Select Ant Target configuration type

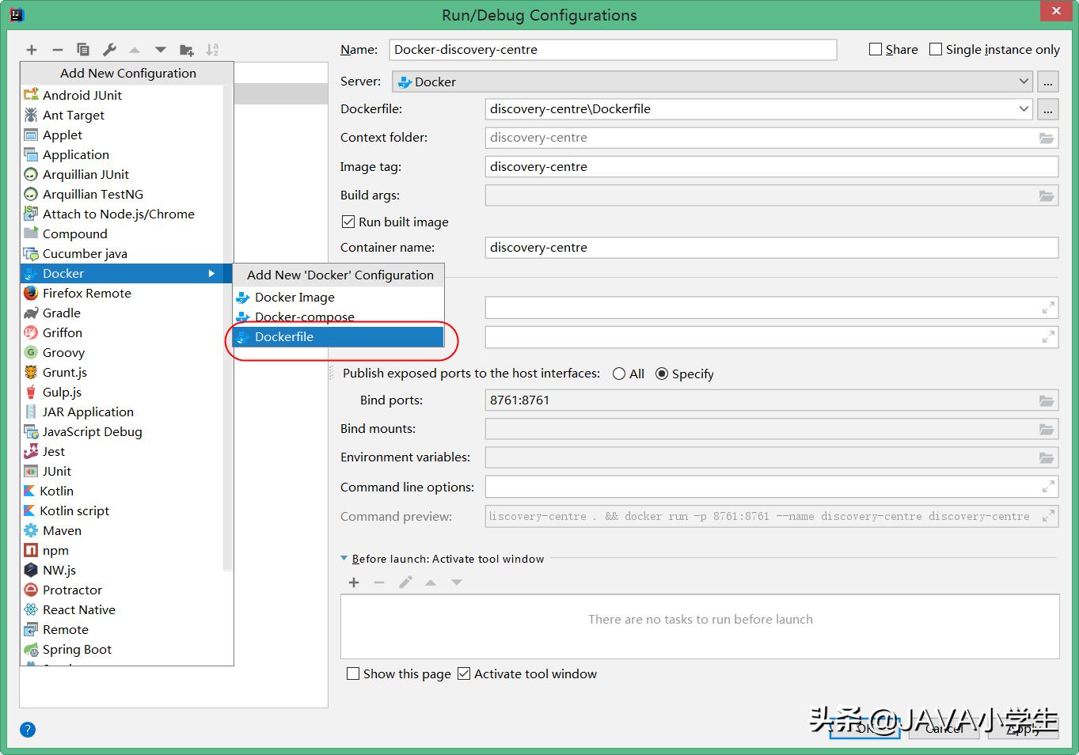click(x=122, y=116)
